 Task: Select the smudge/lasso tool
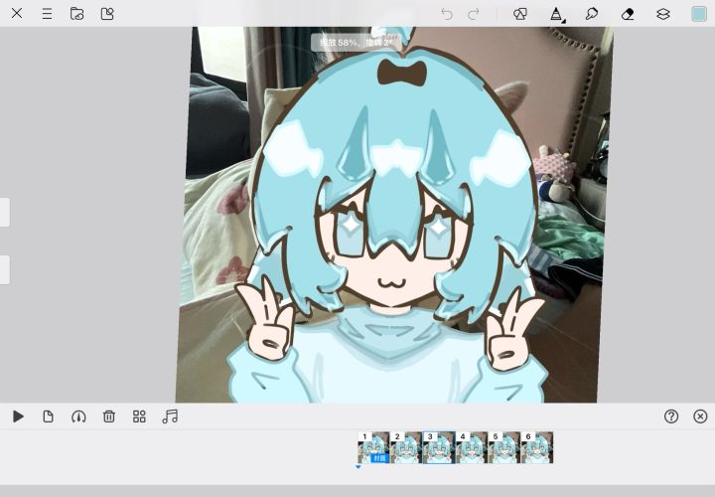592,14
